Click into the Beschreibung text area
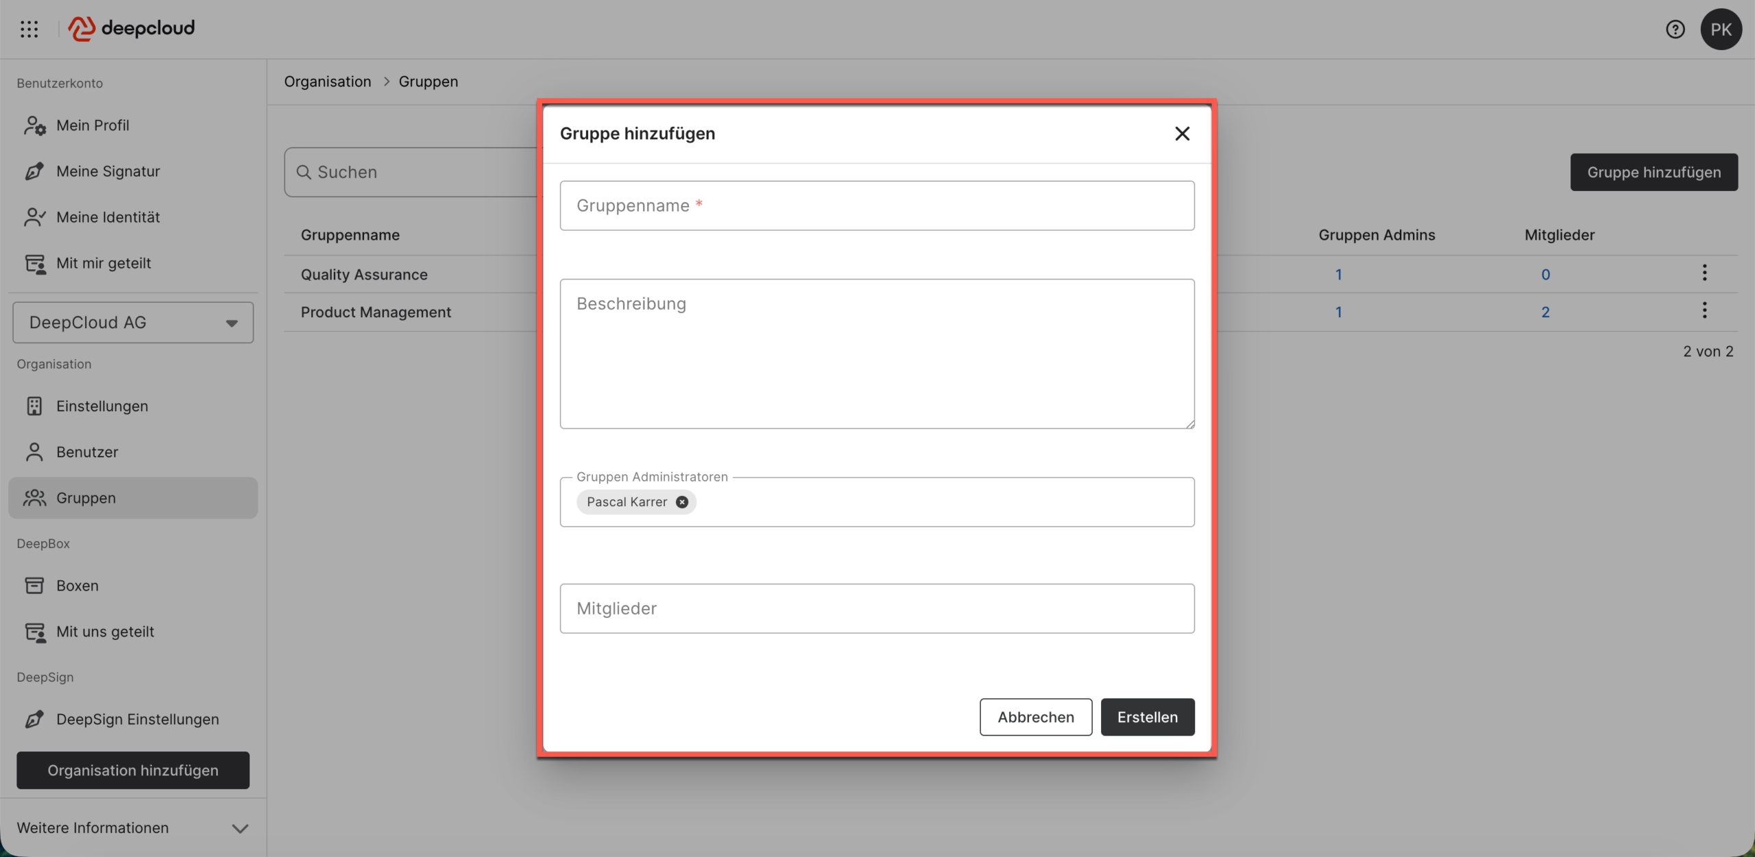1755x857 pixels. (x=877, y=353)
